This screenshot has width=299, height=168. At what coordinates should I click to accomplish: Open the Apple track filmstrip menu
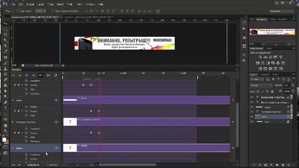57,100
